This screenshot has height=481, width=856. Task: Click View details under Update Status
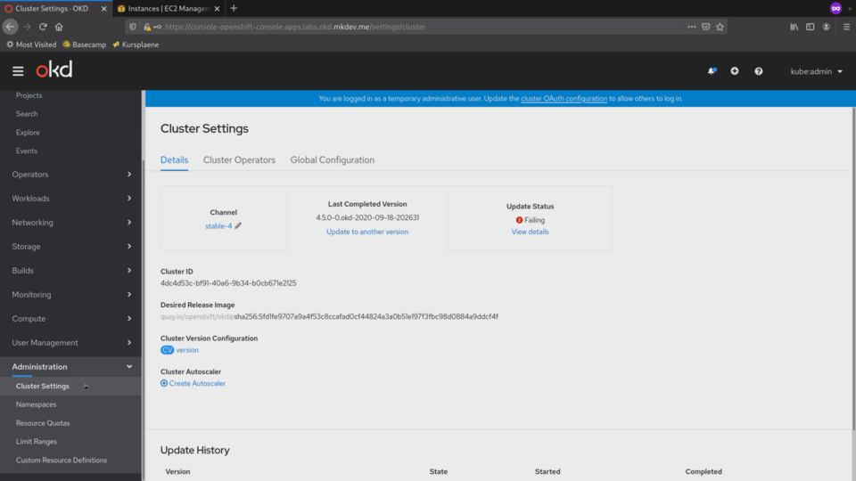pos(530,232)
